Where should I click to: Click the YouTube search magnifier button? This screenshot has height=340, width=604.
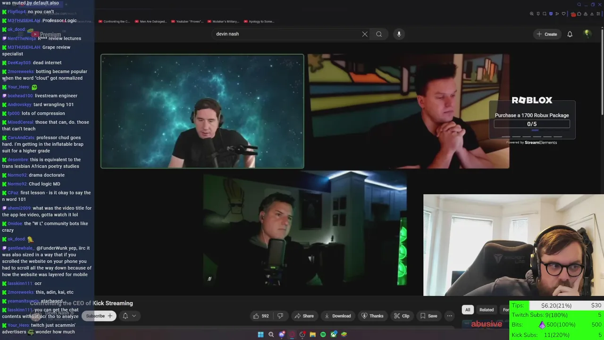(379, 34)
